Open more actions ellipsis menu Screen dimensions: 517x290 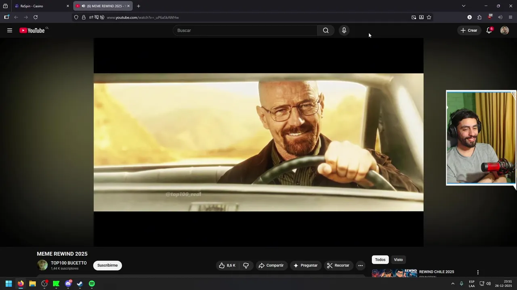[x=360, y=265]
